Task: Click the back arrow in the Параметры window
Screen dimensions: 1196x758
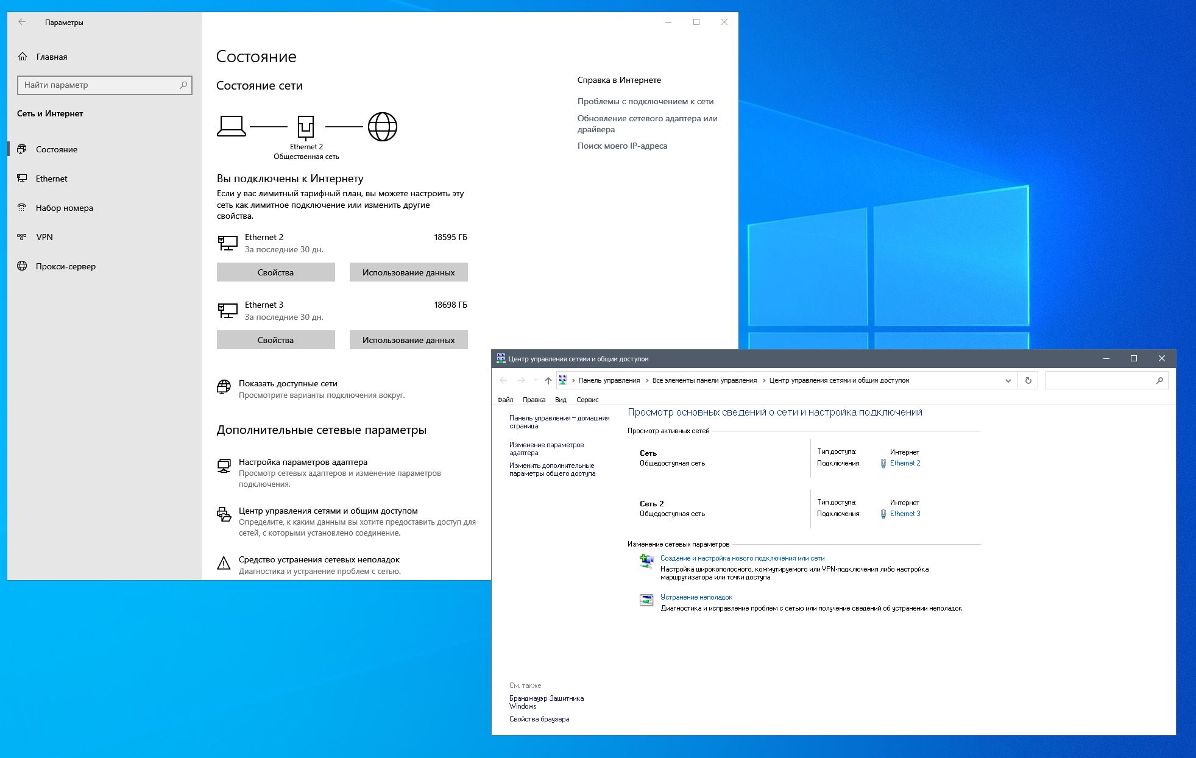Action: coord(22,22)
